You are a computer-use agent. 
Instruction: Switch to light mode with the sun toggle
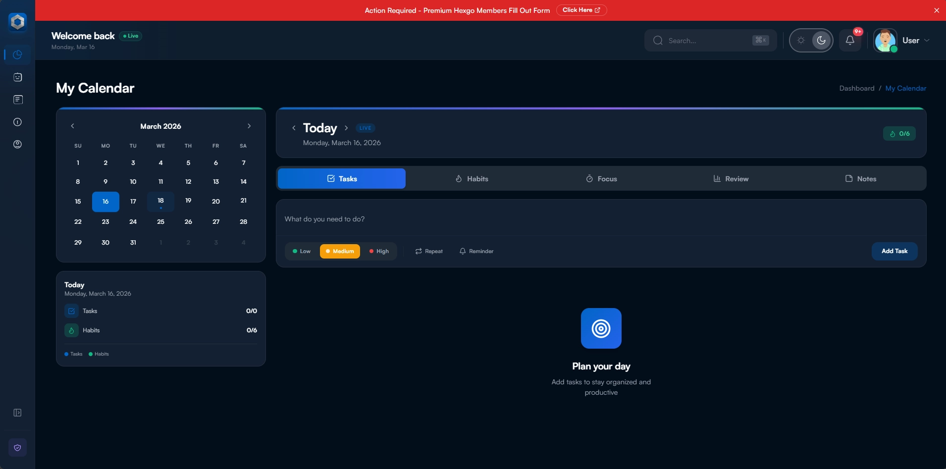[x=801, y=41]
